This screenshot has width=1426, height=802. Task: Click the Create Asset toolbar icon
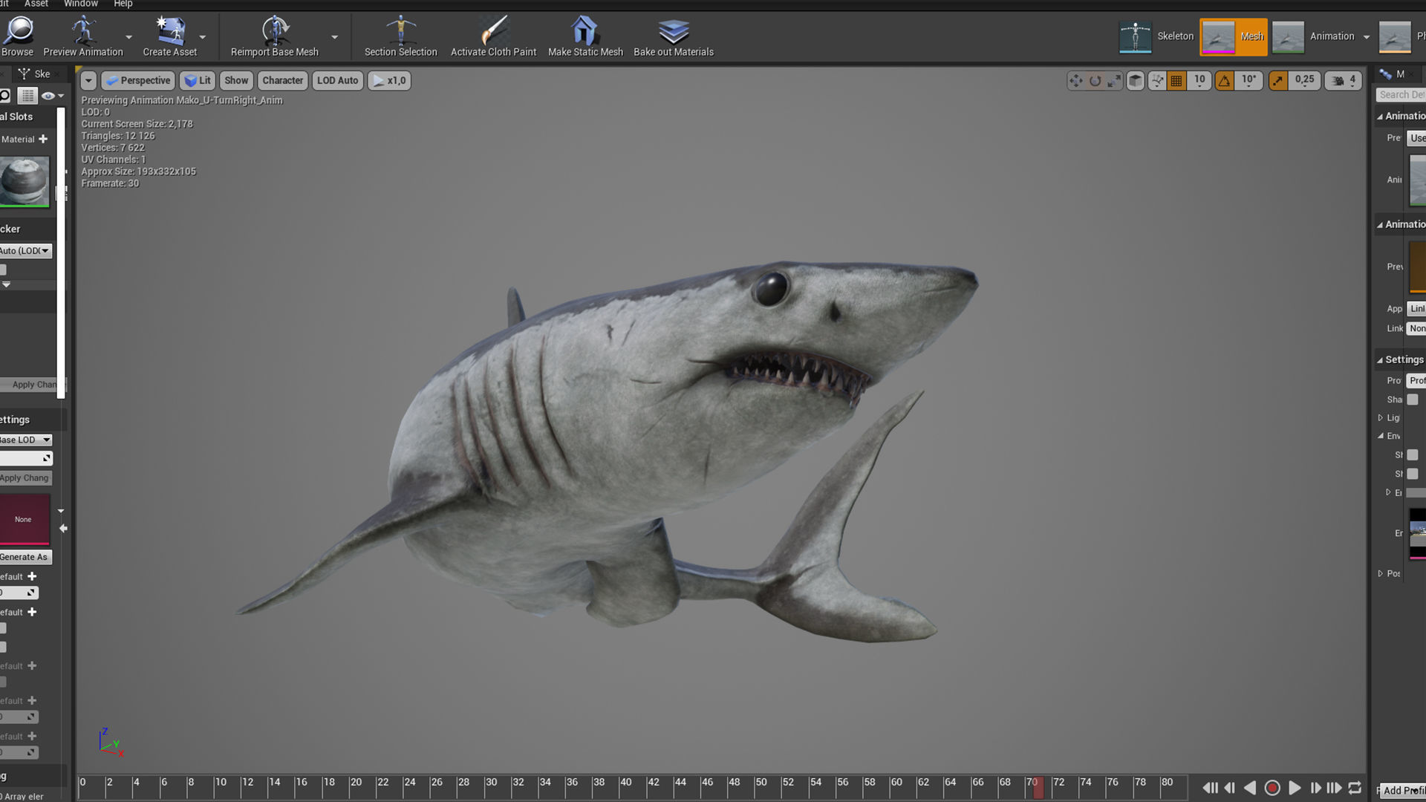point(169,32)
